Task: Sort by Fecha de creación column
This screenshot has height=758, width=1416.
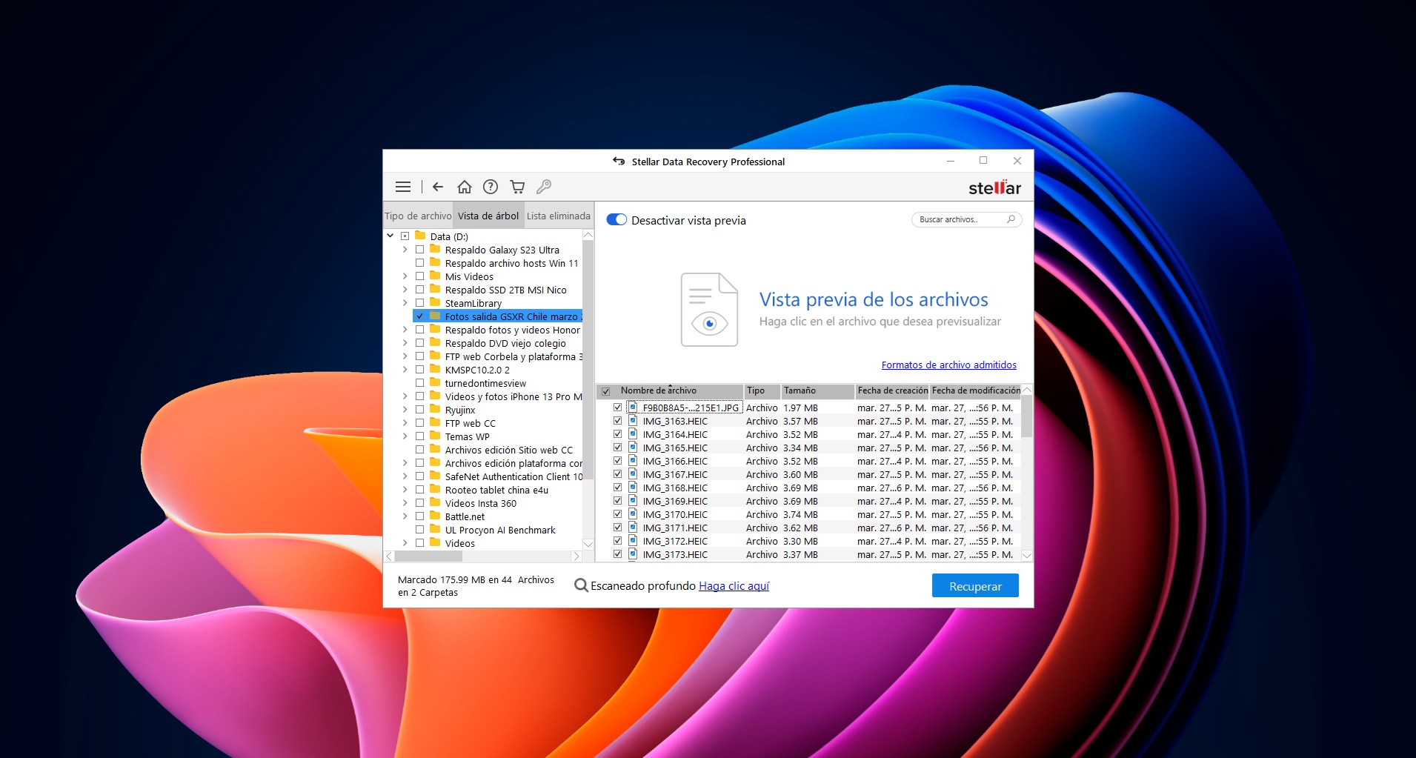Action: (892, 390)
